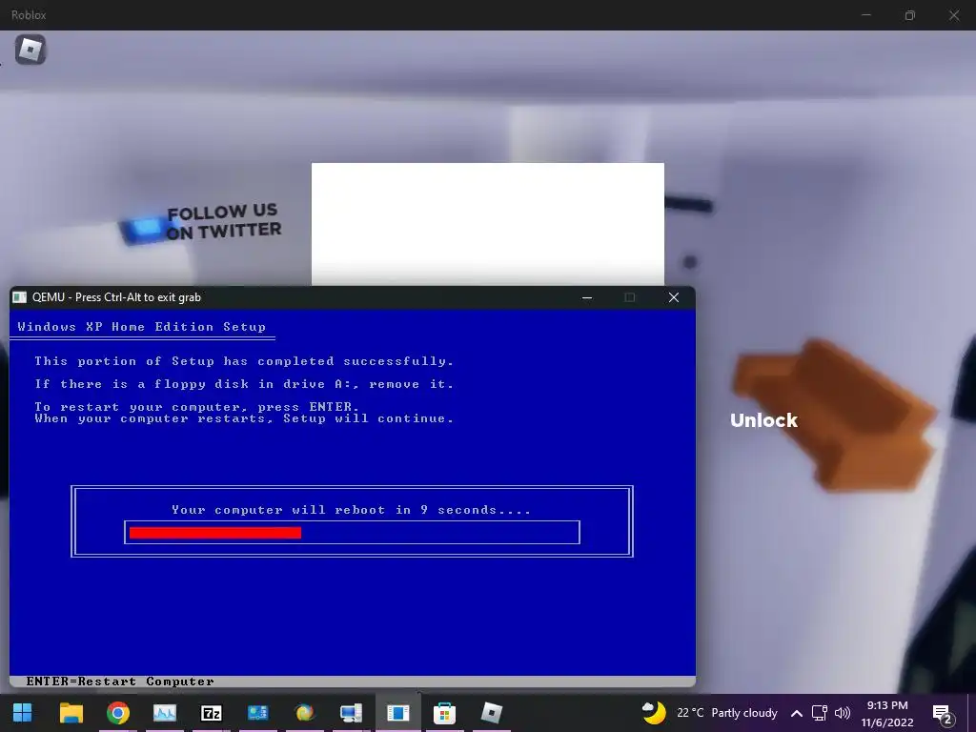Click the 'To restart your computer, press ENTER' line
976x732 pixels.
196,406
